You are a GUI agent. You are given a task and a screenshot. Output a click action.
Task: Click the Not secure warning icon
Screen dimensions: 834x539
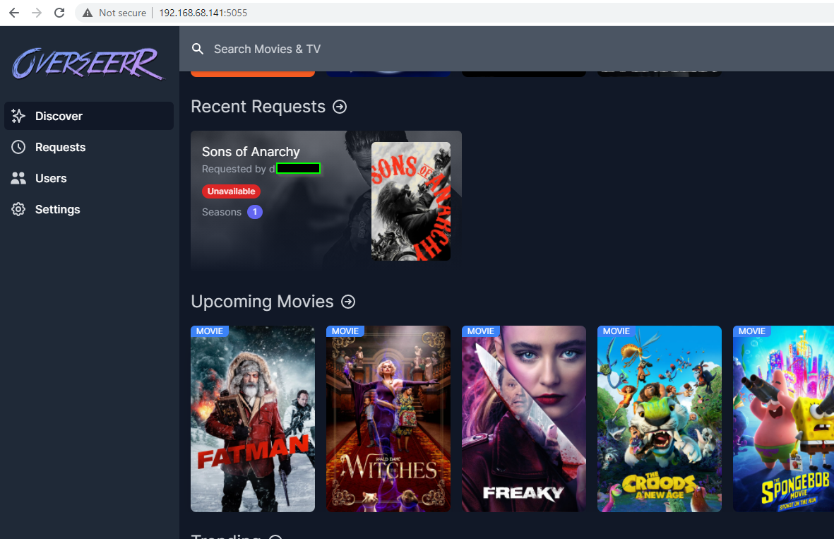[x=88, y=13]
